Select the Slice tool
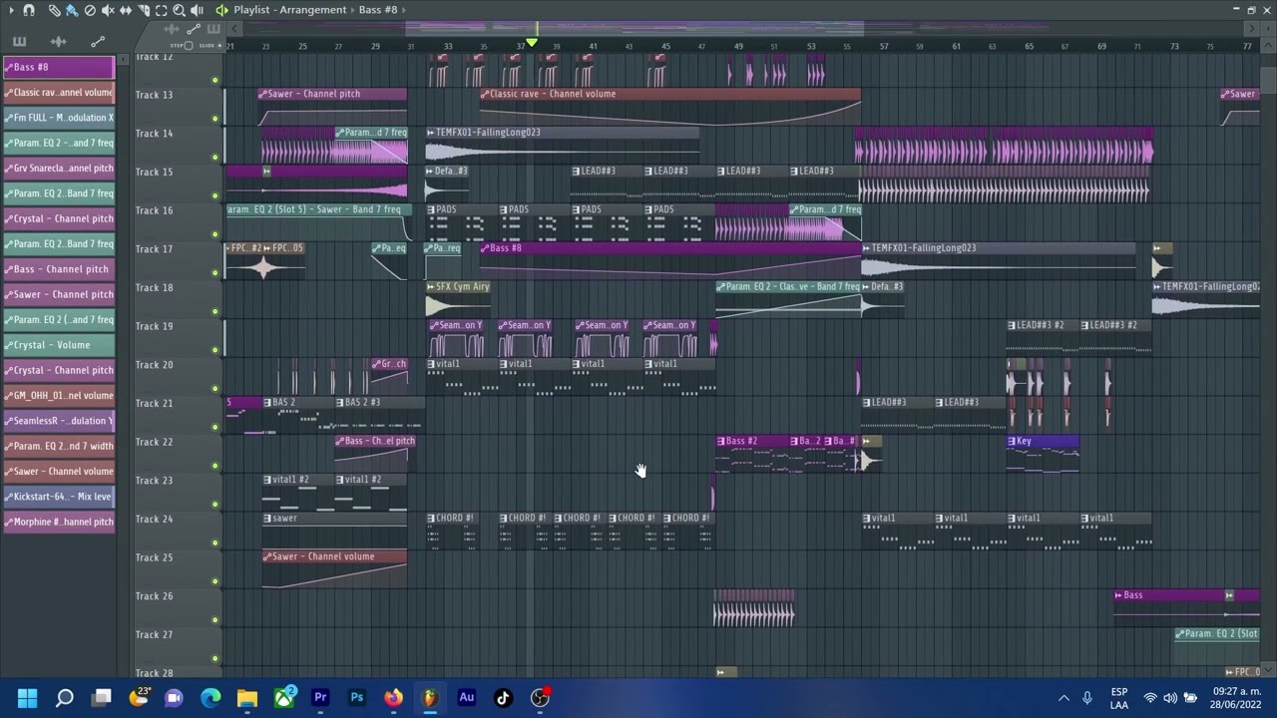Image resolution: width=1277 pixels, height=718 pixels. pos(144,10)
